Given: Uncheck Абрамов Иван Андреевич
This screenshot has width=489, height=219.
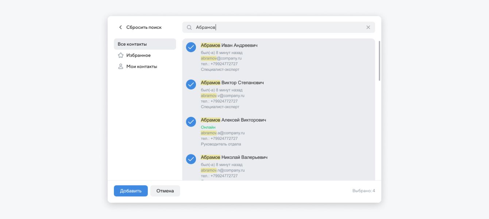Looking at the screenshot, I should pyautogui.click(x=191, y=47).
